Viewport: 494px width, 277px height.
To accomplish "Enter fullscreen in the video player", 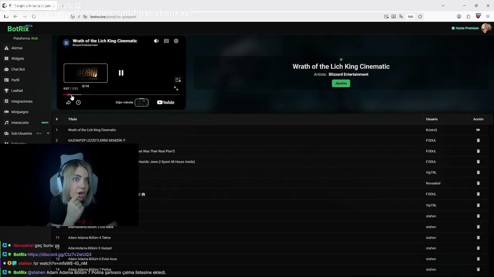I will [176, 88].
